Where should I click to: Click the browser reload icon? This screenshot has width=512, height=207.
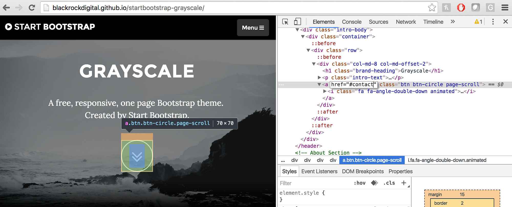point(32,8)
